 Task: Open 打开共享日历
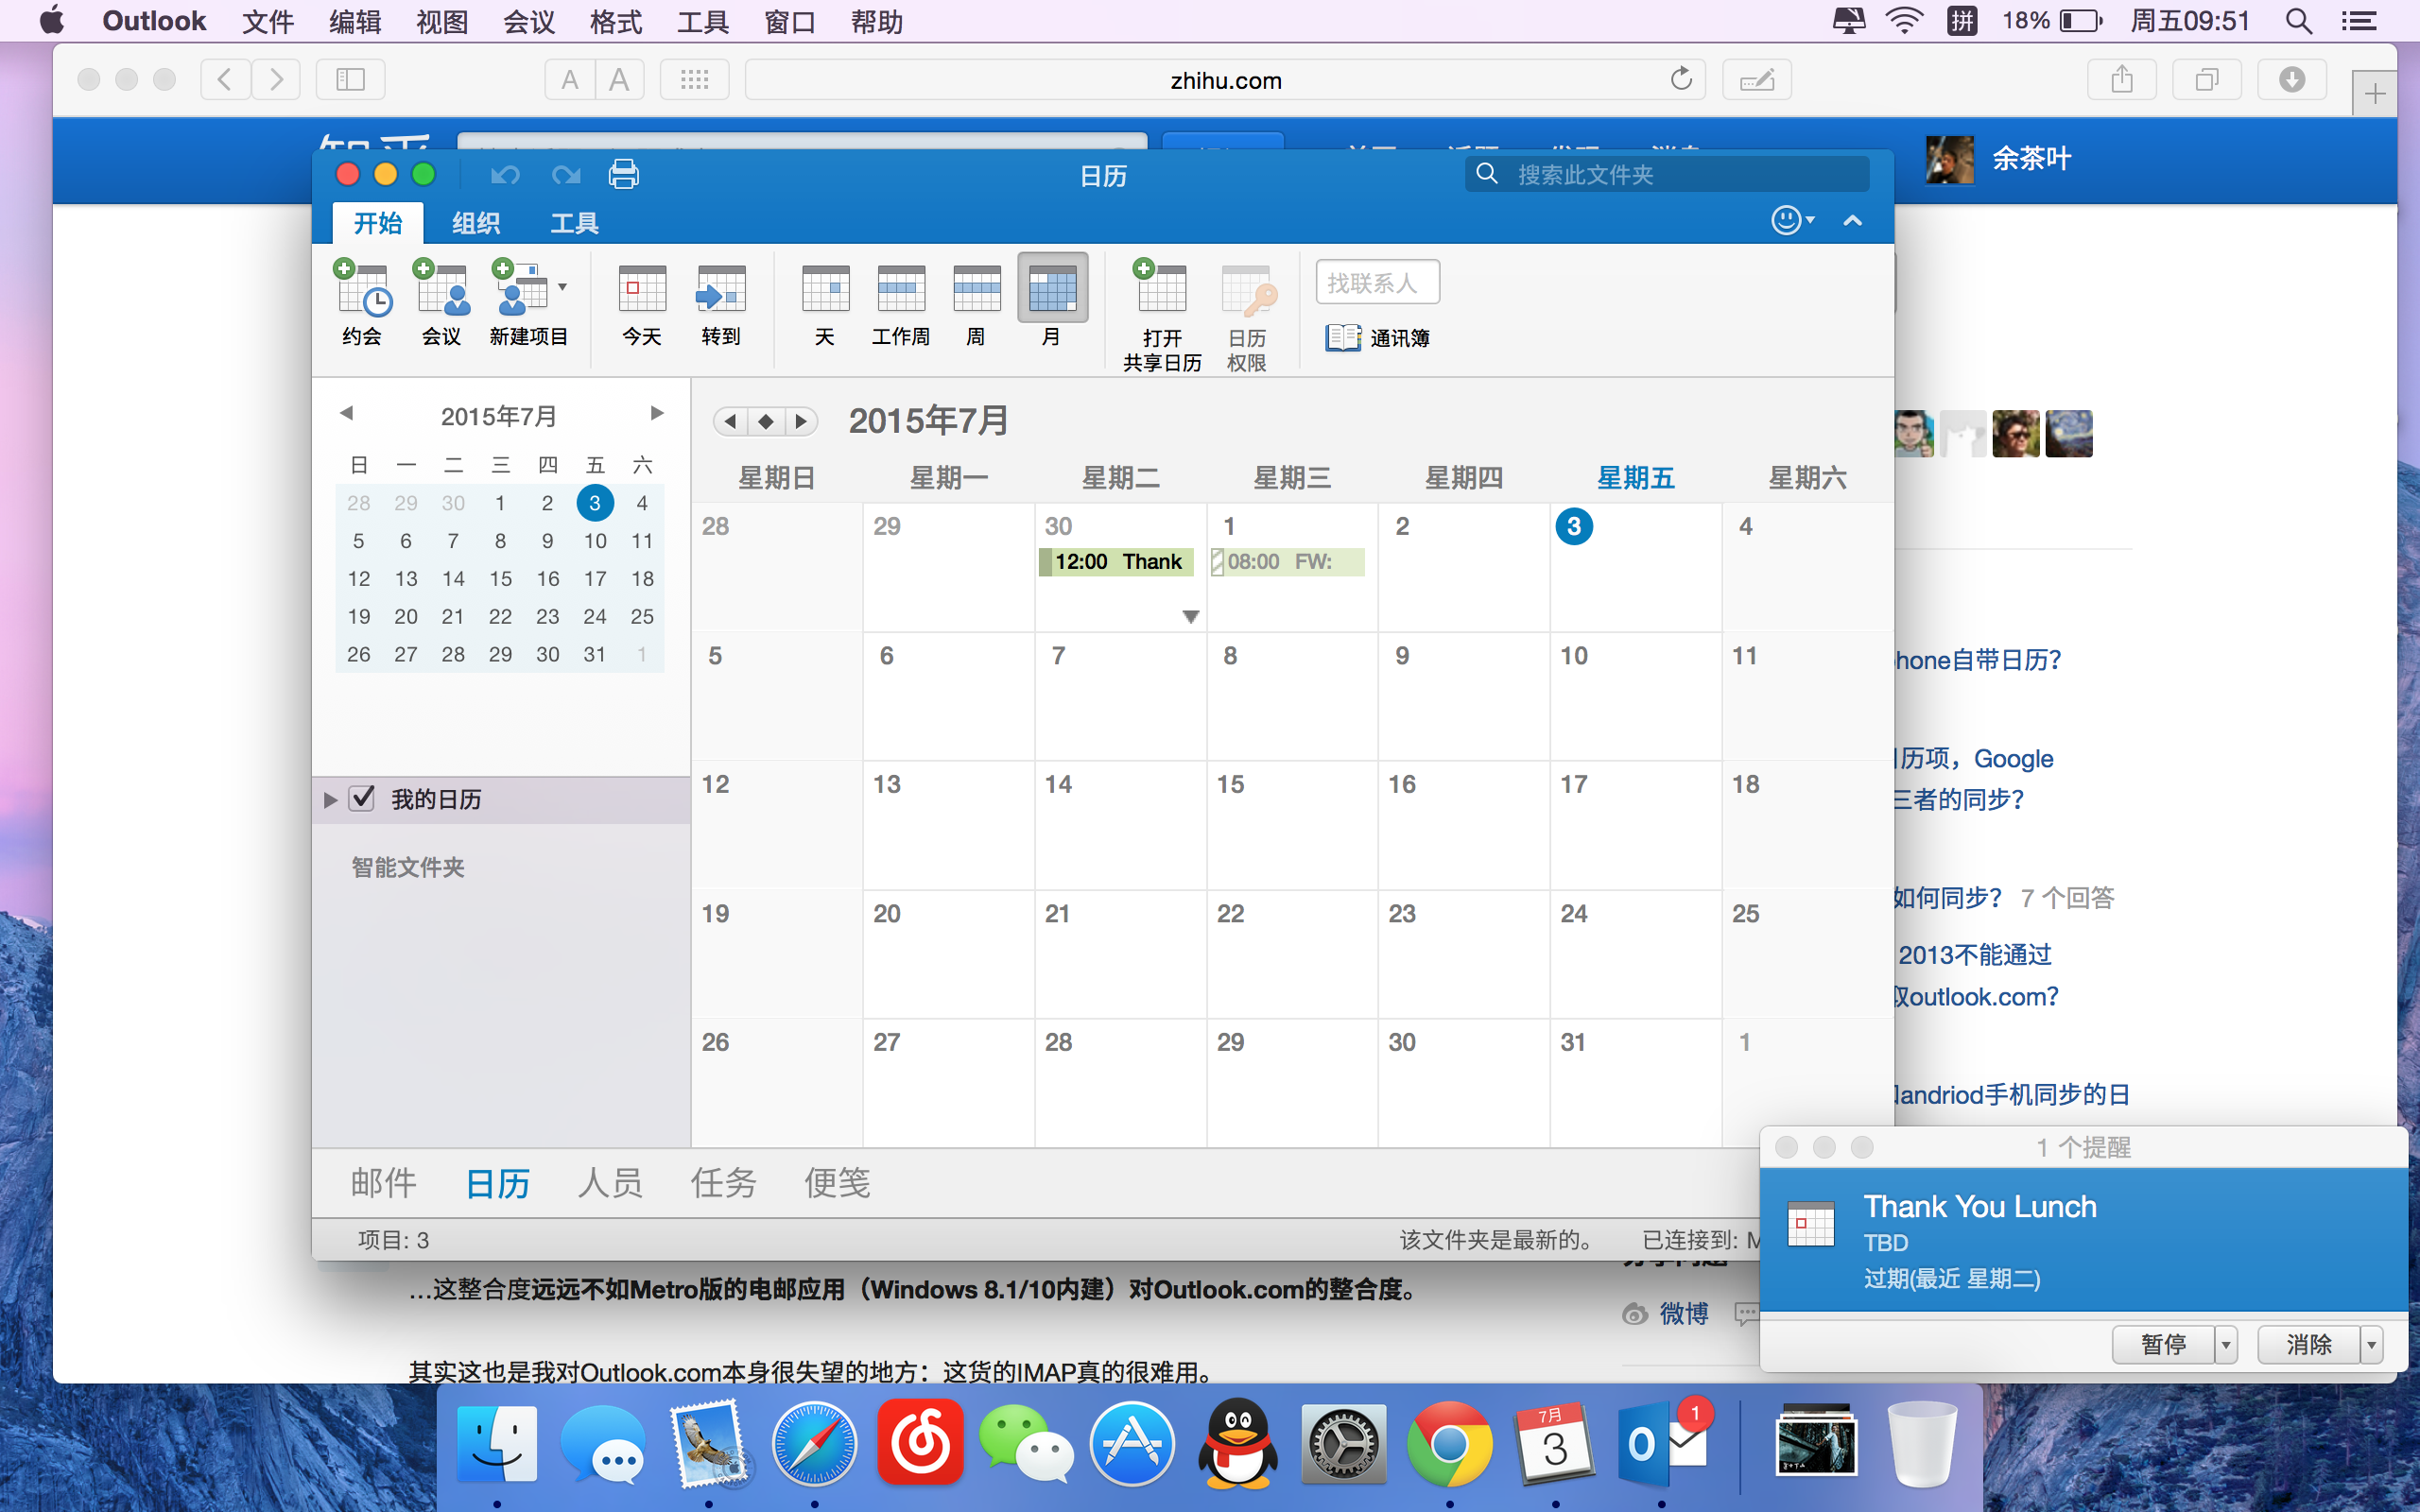[1162, 315]
